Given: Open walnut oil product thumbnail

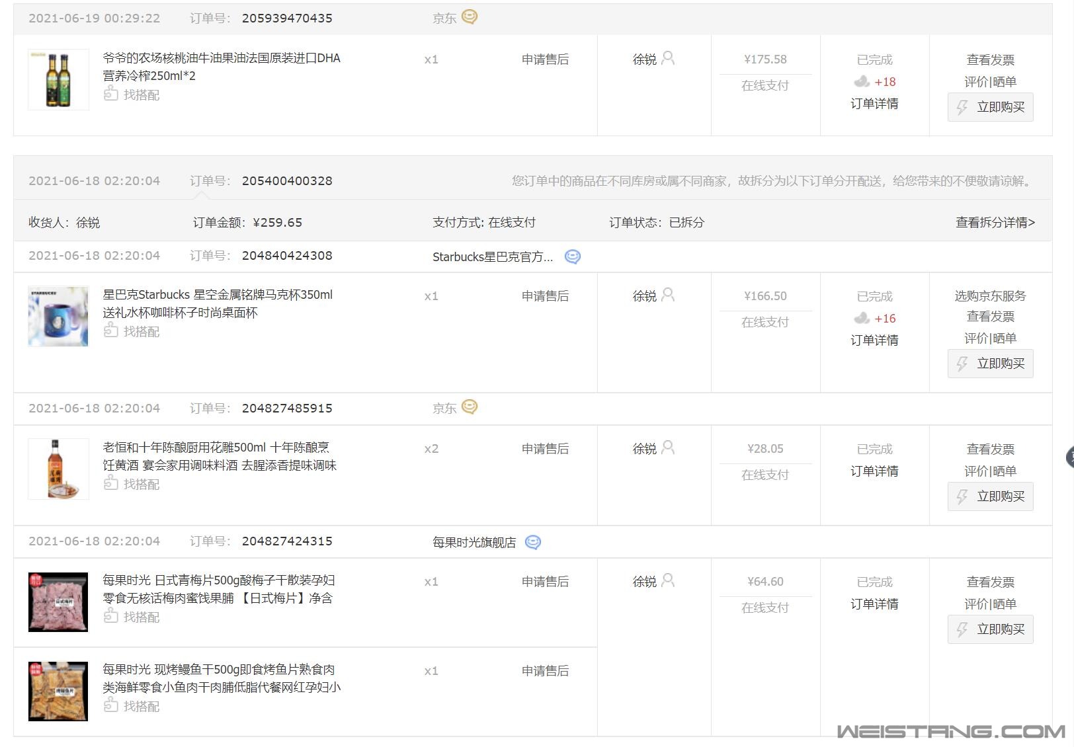Looking at the screenshot, I should click(x=58, y=79).
